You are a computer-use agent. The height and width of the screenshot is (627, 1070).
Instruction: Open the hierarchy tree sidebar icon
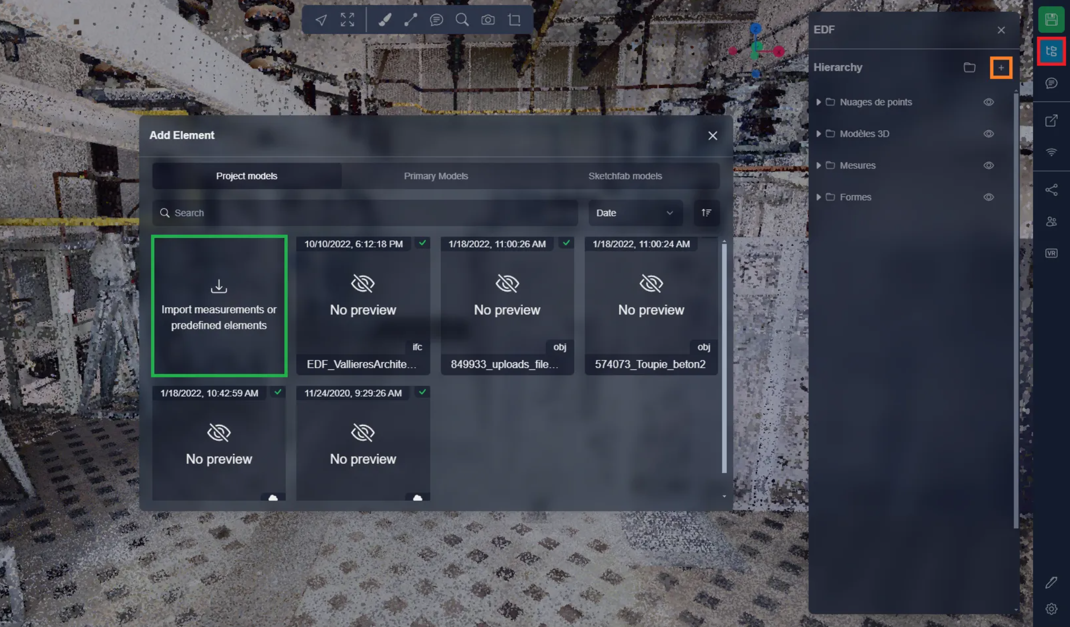click(x=1051, y=51)
